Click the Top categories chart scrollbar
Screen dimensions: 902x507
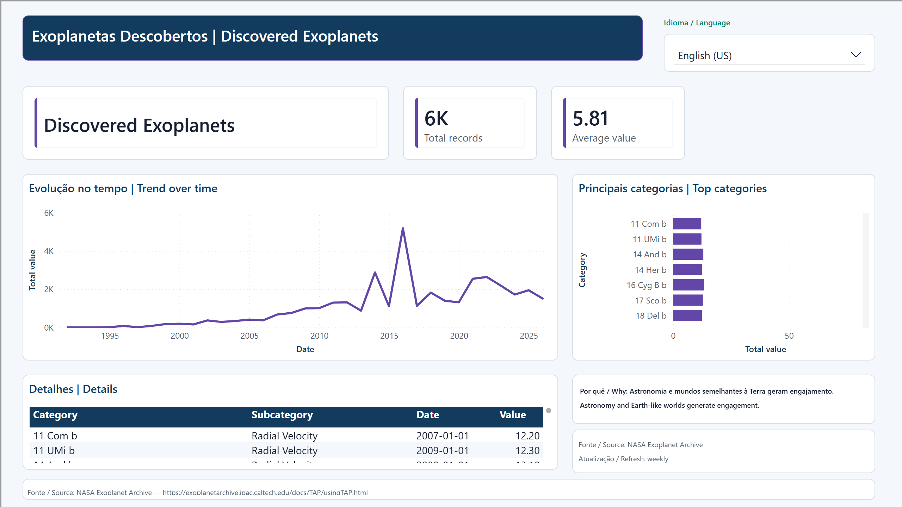pos(866,270)
